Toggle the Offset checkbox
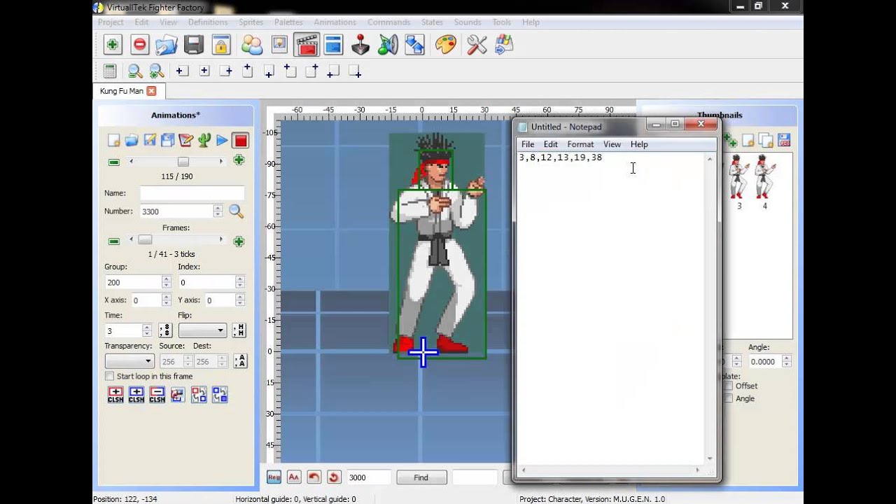Viewport: 896px width, 504px height. click(729, 386)
